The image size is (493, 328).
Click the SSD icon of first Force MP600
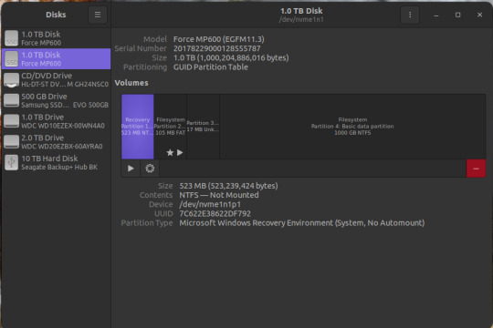point(12,38)
